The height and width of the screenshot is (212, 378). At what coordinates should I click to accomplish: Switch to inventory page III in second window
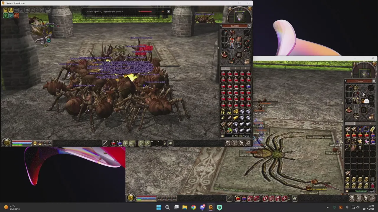pos(370,123)
